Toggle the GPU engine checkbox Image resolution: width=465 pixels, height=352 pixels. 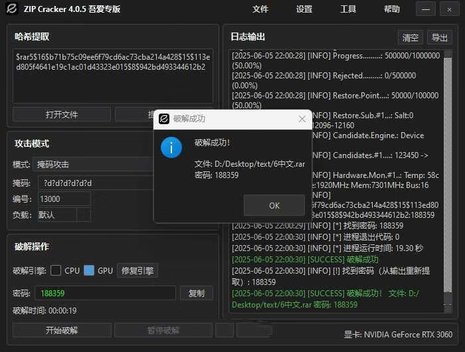[89, 270]
